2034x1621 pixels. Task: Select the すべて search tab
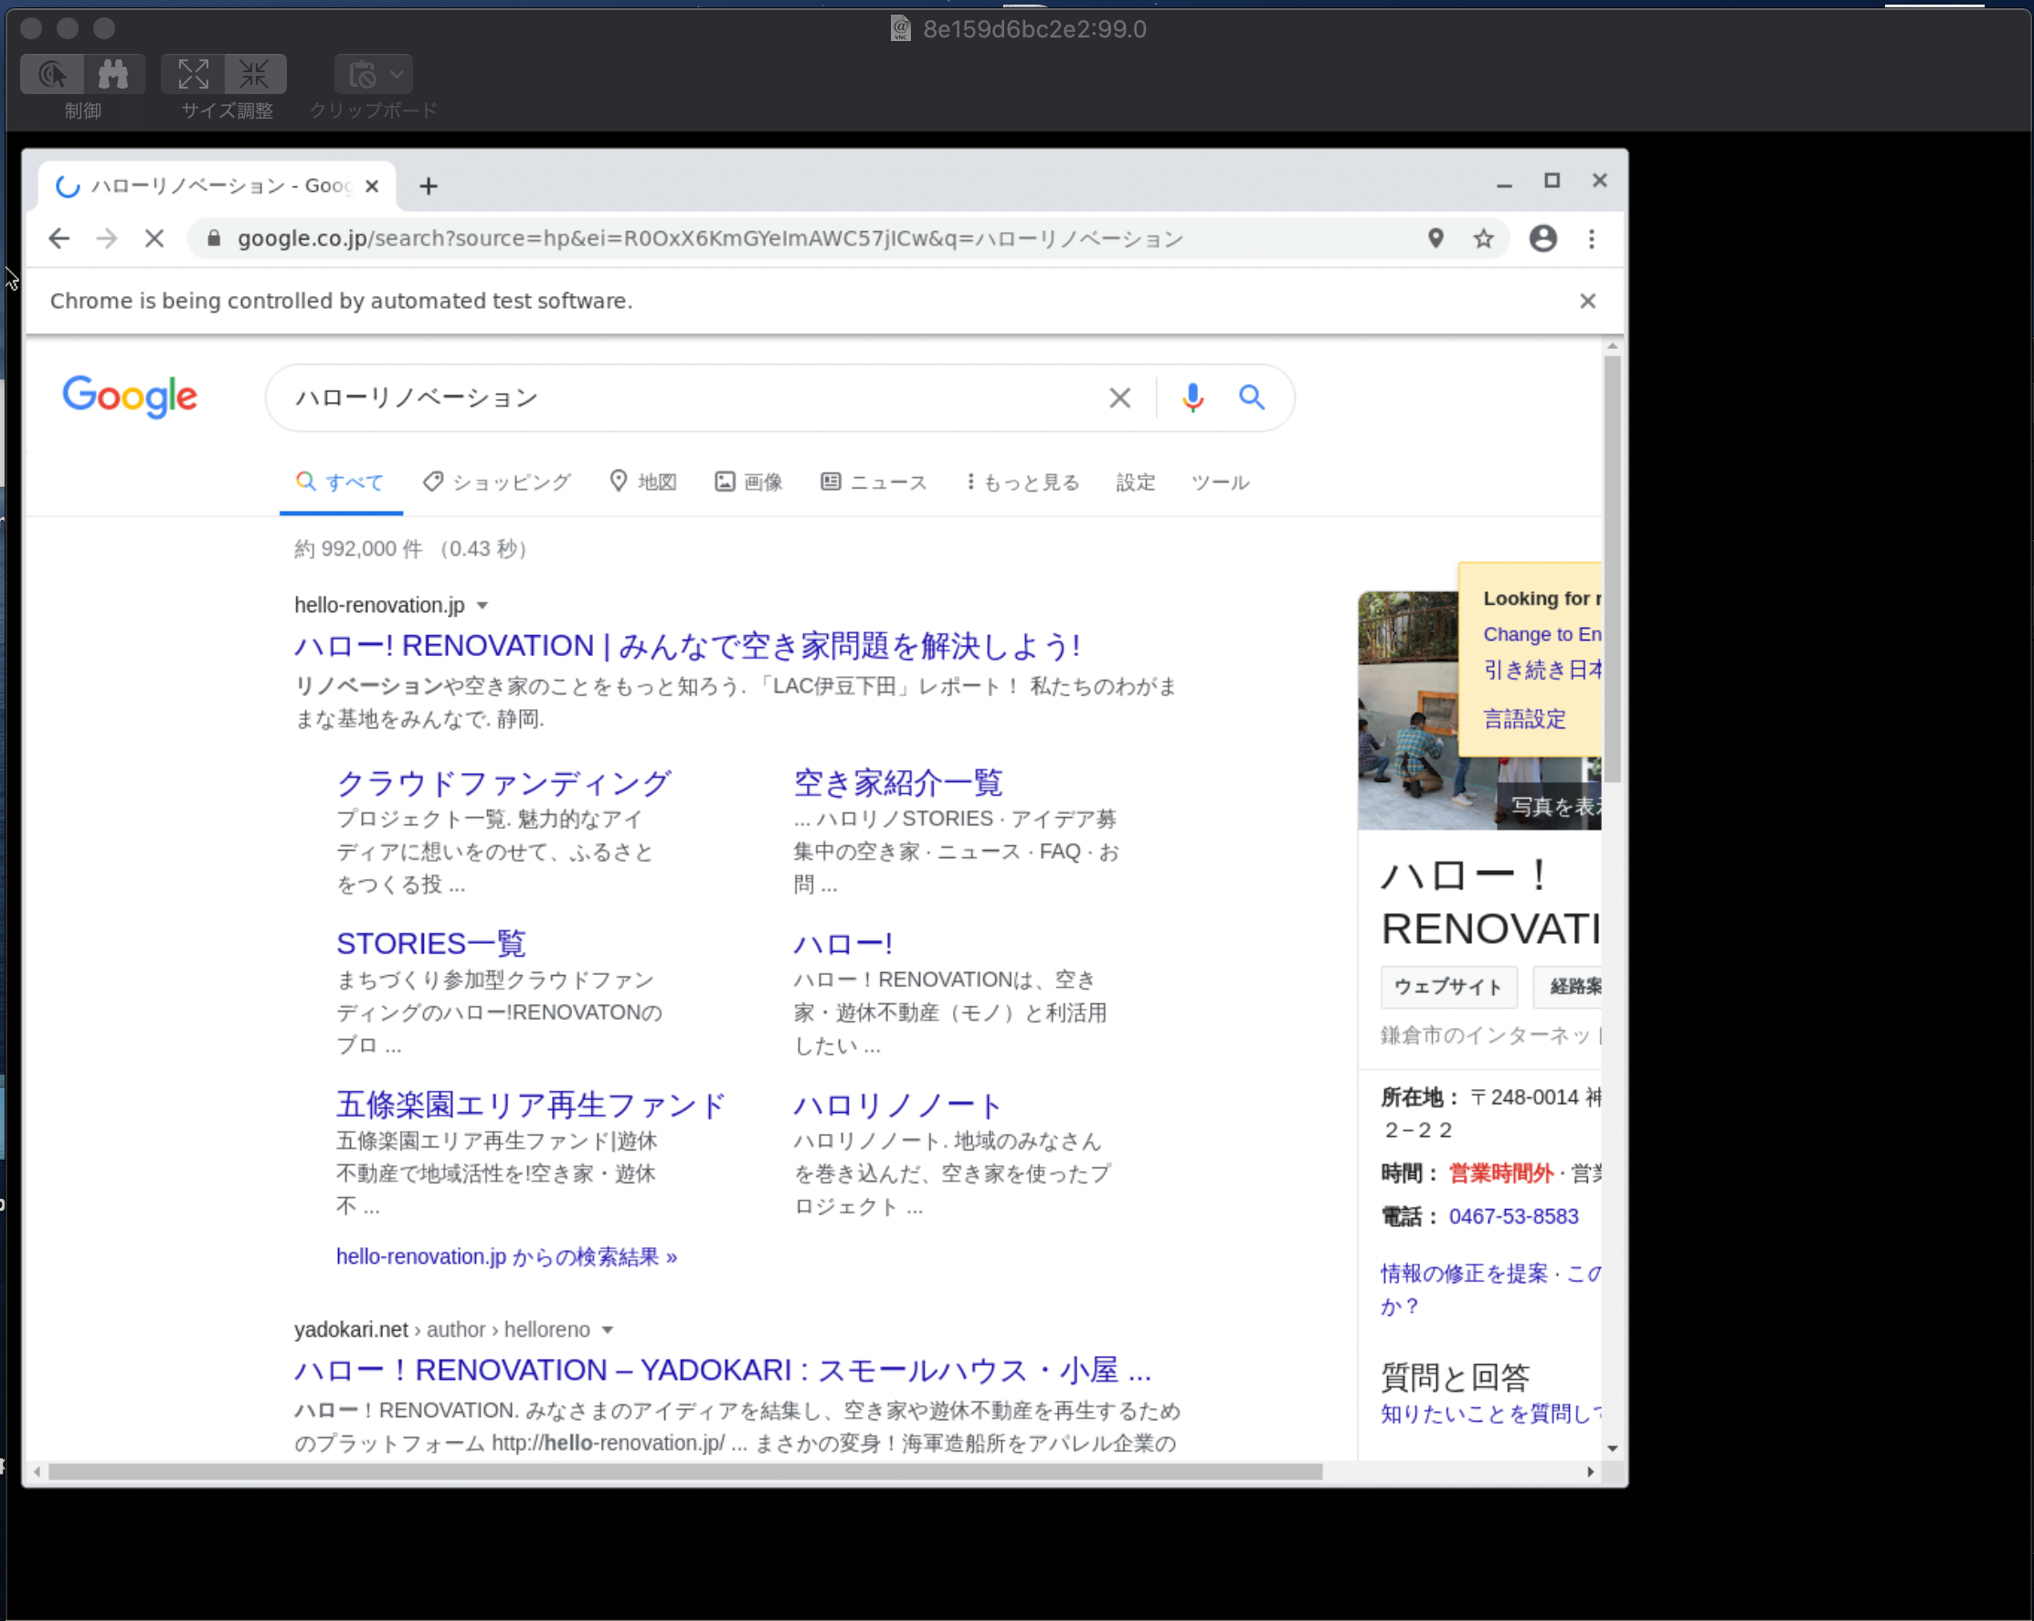pos(340,482)
